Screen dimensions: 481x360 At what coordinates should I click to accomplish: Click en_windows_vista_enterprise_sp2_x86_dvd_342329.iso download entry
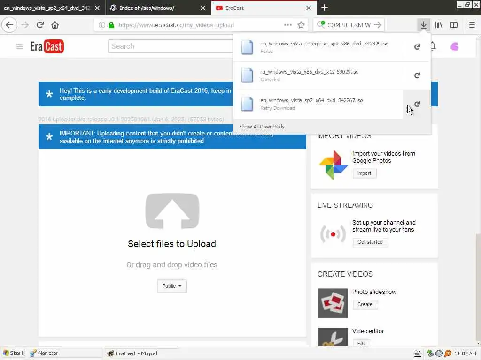[x=318, y=47]
